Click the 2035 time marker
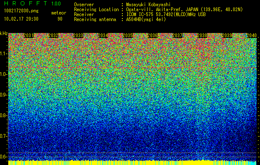This screenshot has width=260, height=165. coord(128,35)
